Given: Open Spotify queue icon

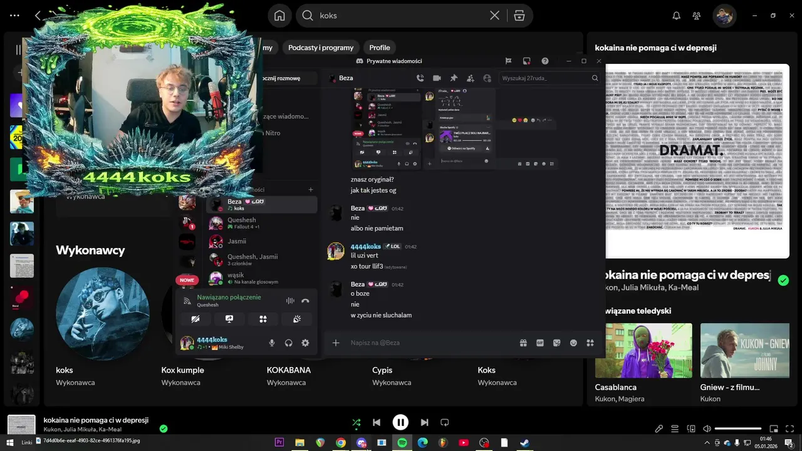Looking at the screenshot, I should (675, 428).
